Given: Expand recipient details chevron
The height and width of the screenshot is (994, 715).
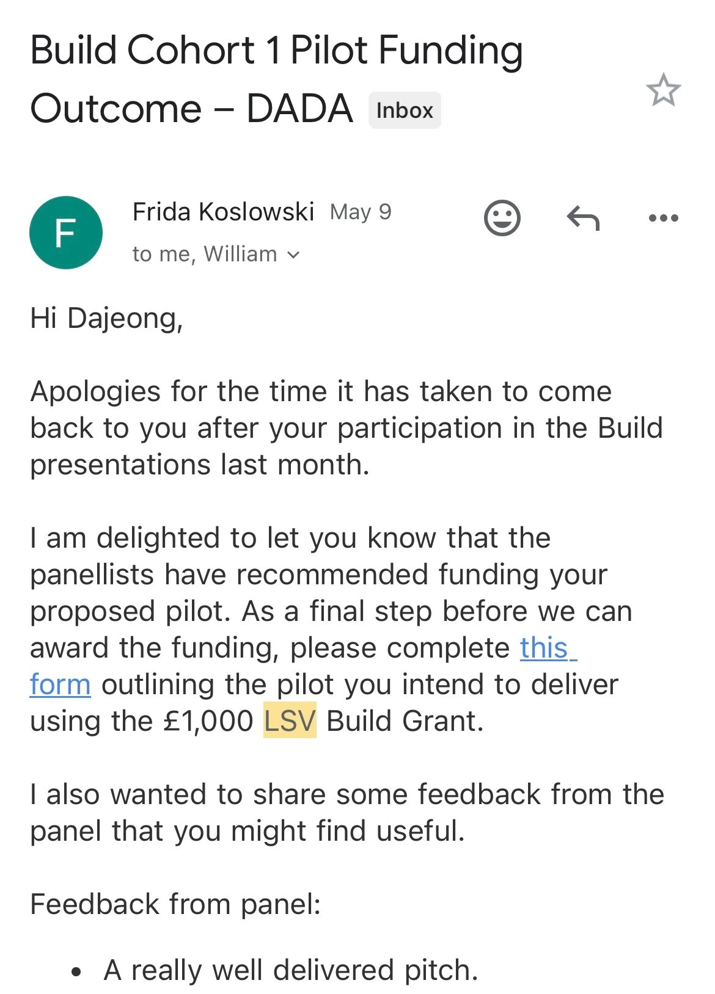Looking at the screenshot, I should point(294,255).
